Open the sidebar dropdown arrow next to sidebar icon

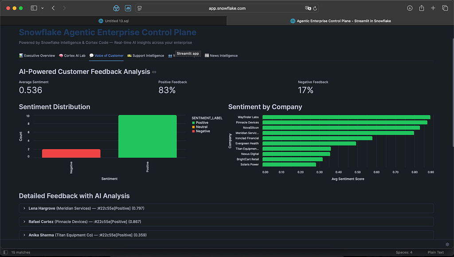tap(42, 8)
